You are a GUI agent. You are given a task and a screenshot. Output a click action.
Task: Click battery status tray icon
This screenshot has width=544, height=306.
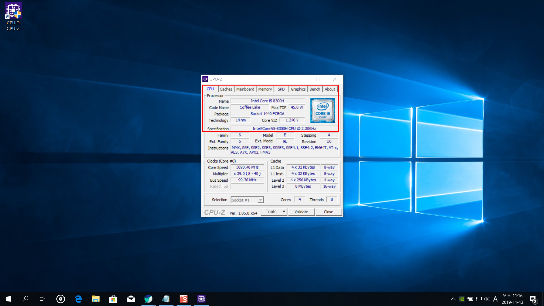click(x=470, y=299)
